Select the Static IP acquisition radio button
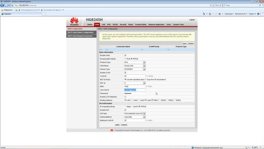 coord(125,107)
